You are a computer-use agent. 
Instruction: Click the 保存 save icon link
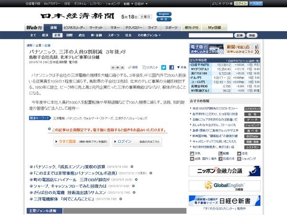pos(132,67)
